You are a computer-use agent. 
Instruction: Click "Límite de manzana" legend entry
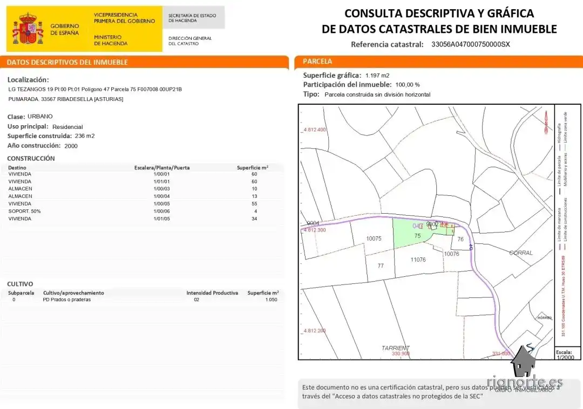(559, 229)
